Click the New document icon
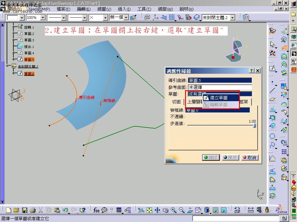Viewport: 297px width, 222px height. click(x=8, y=210)
